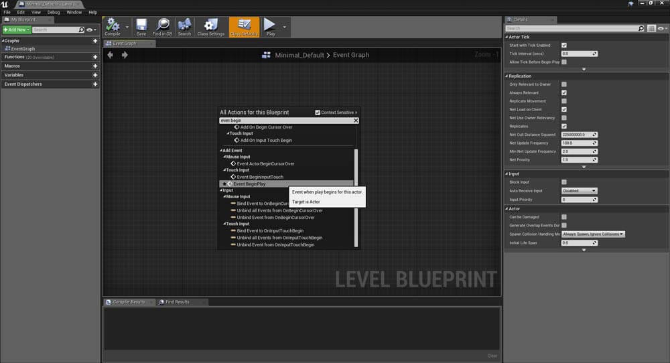Open Find in CB tool

(x=162, y=27)
